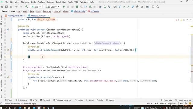This screenshot has width=193, height=109.
Task: Open the Resource Manager side panel
Action: [1, 52]
